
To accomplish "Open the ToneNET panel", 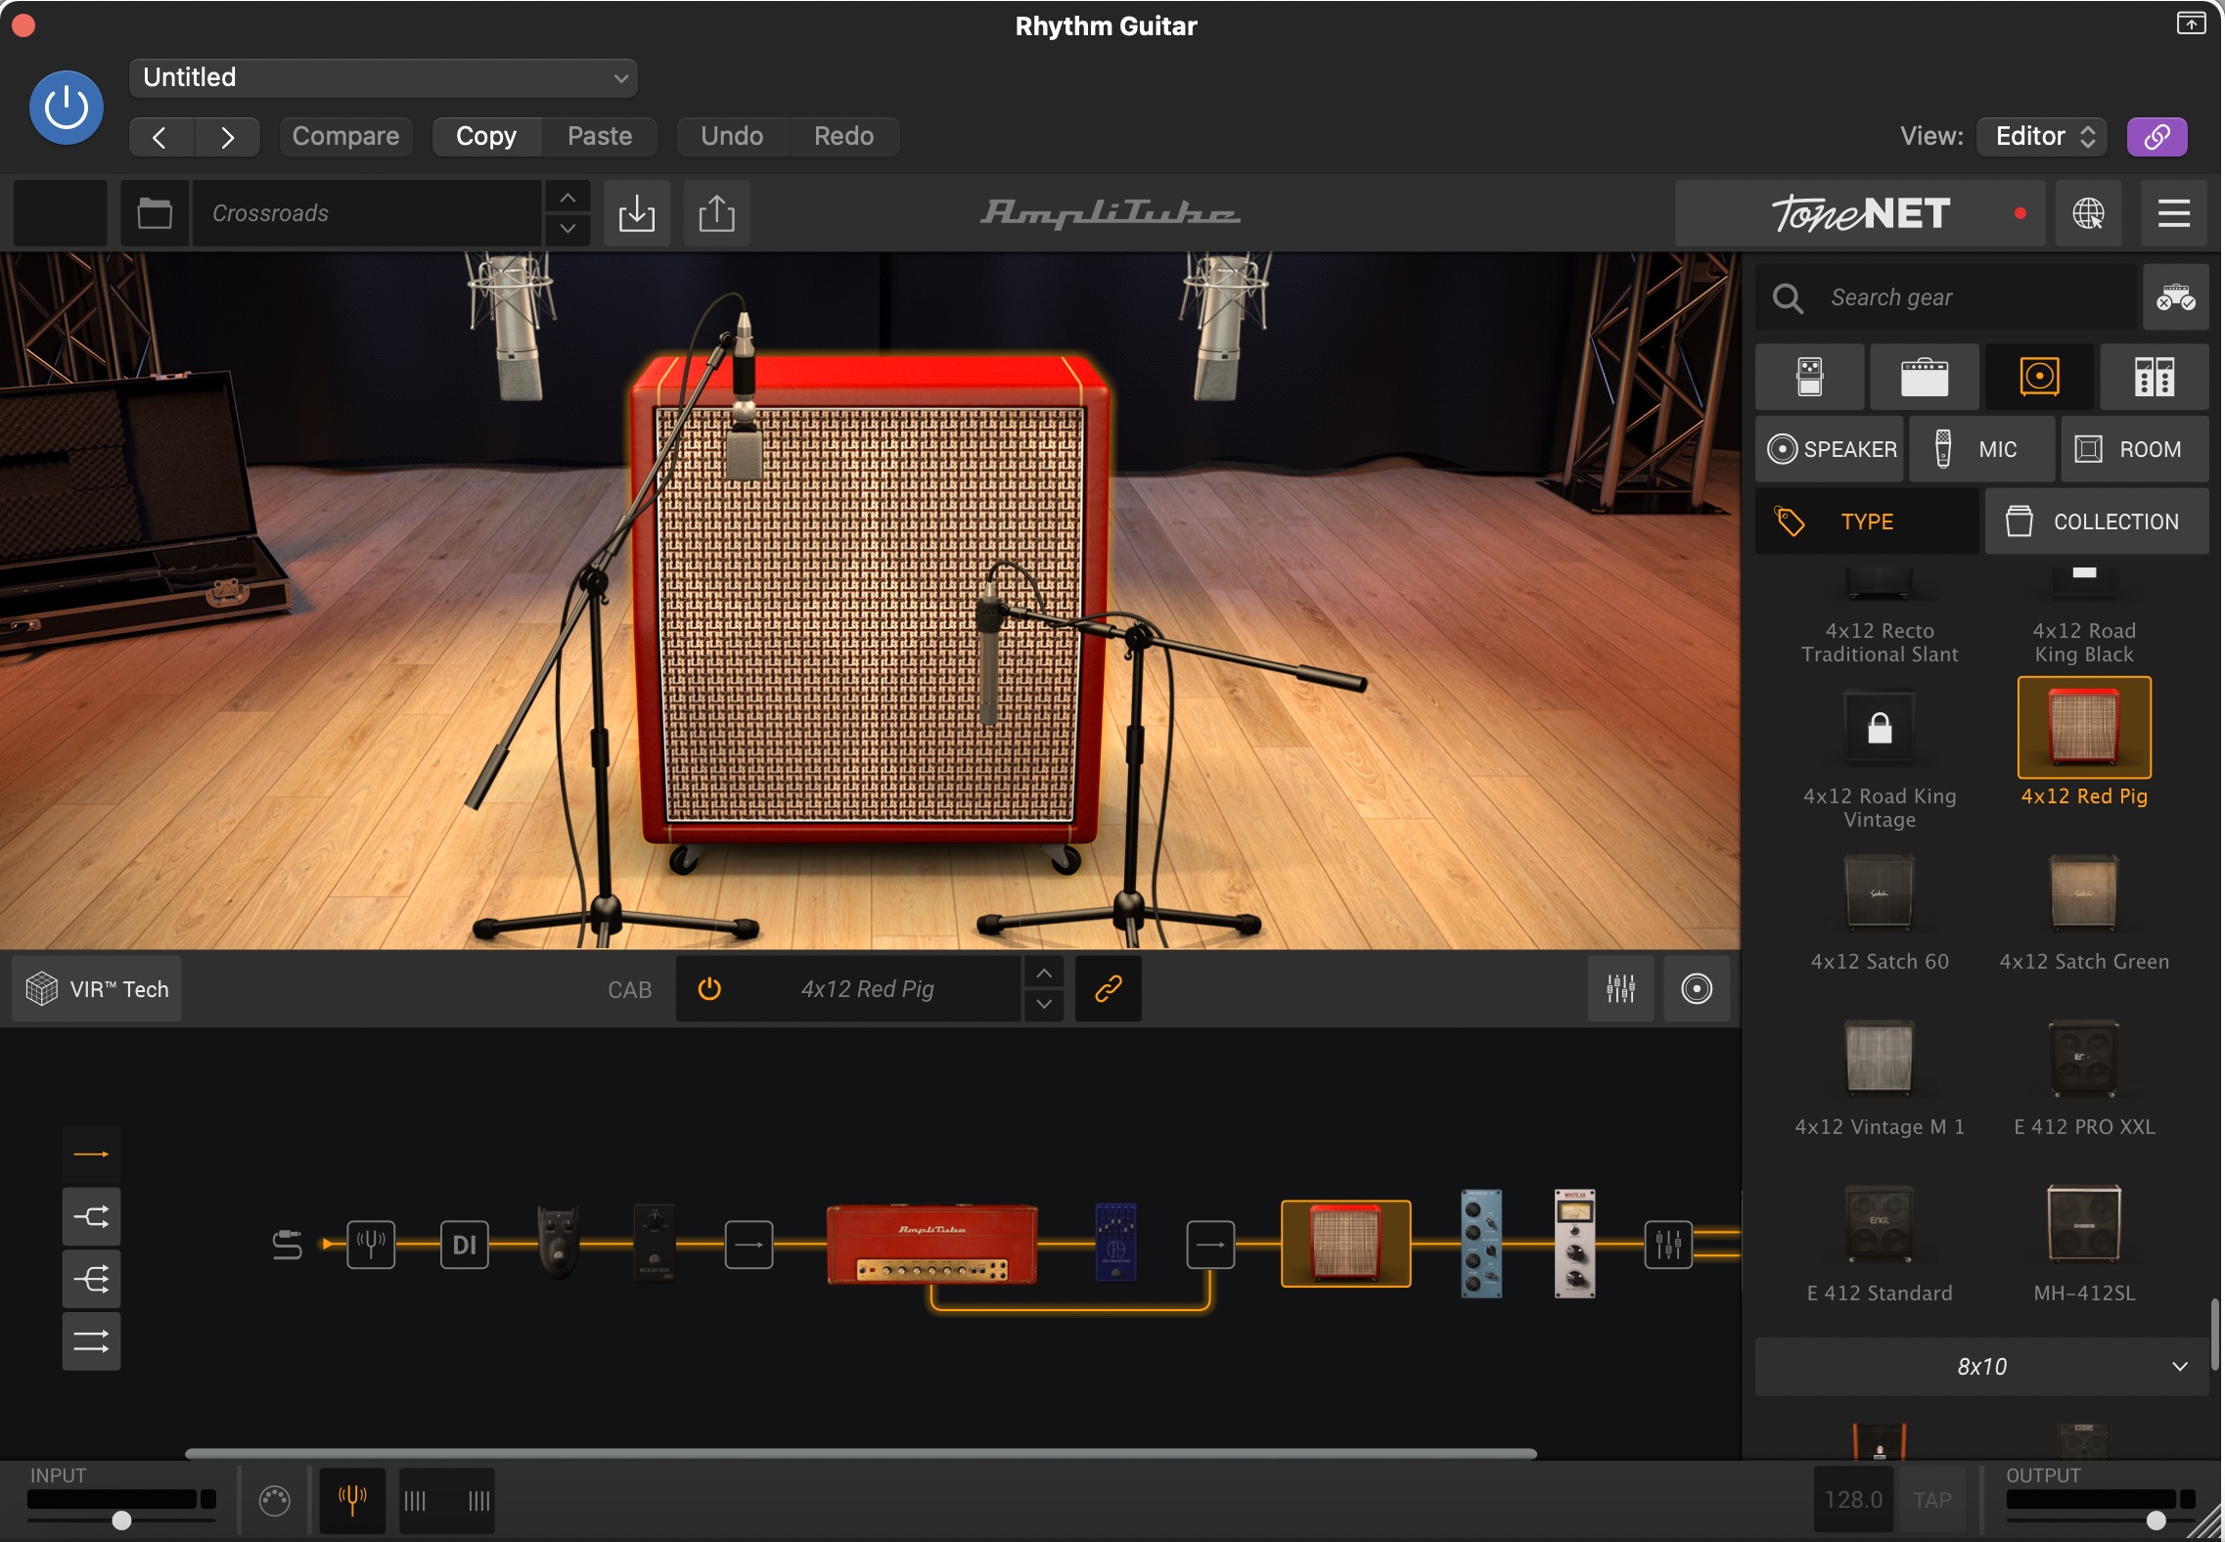I will [x=1860, y=212].
